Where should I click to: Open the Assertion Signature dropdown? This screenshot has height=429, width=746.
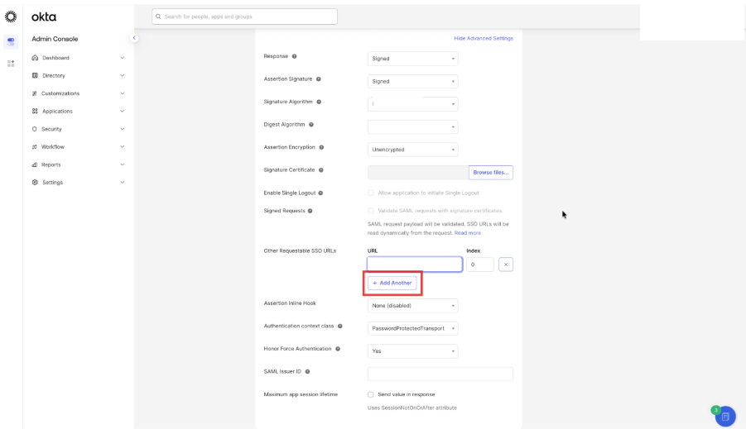tap(412, 82)
